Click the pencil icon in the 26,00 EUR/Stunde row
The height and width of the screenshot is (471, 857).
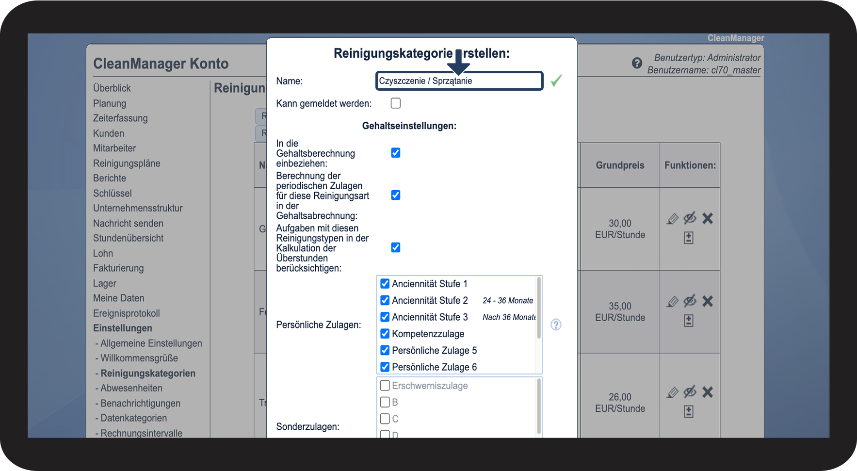[672, 392]
